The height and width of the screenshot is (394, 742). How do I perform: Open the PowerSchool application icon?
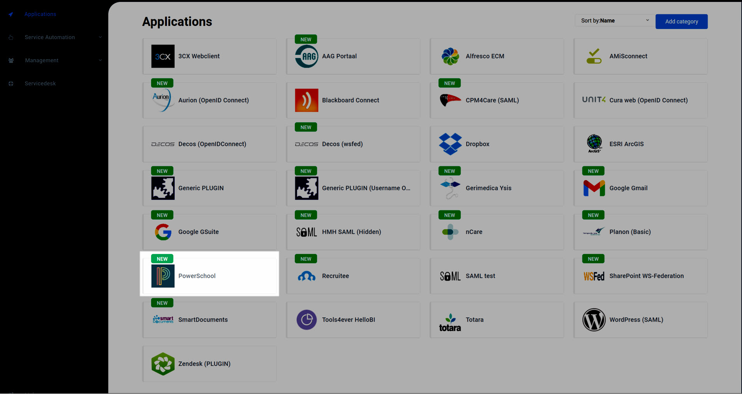[163, 276]
